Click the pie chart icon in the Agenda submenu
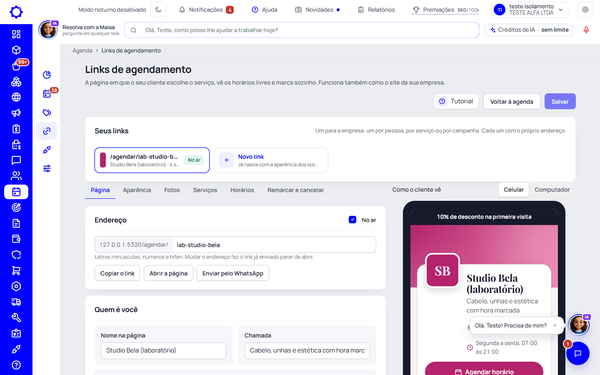Screen dimensions: 600x375 tap(47, 75)
